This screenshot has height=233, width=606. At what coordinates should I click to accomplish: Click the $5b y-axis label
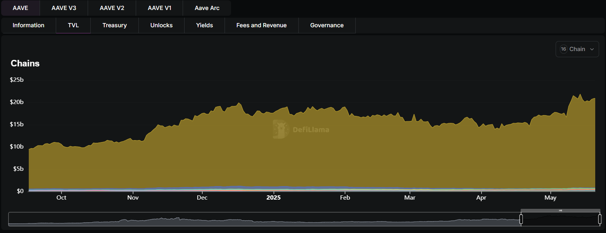click(x=18, y=169)
